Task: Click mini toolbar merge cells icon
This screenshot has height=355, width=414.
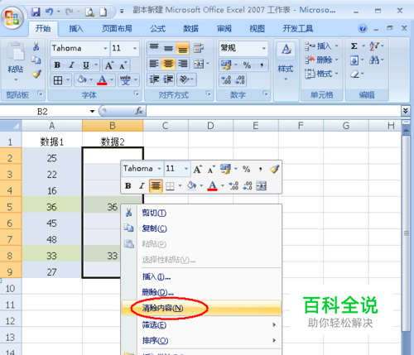Action: click(x=261, y=186)
